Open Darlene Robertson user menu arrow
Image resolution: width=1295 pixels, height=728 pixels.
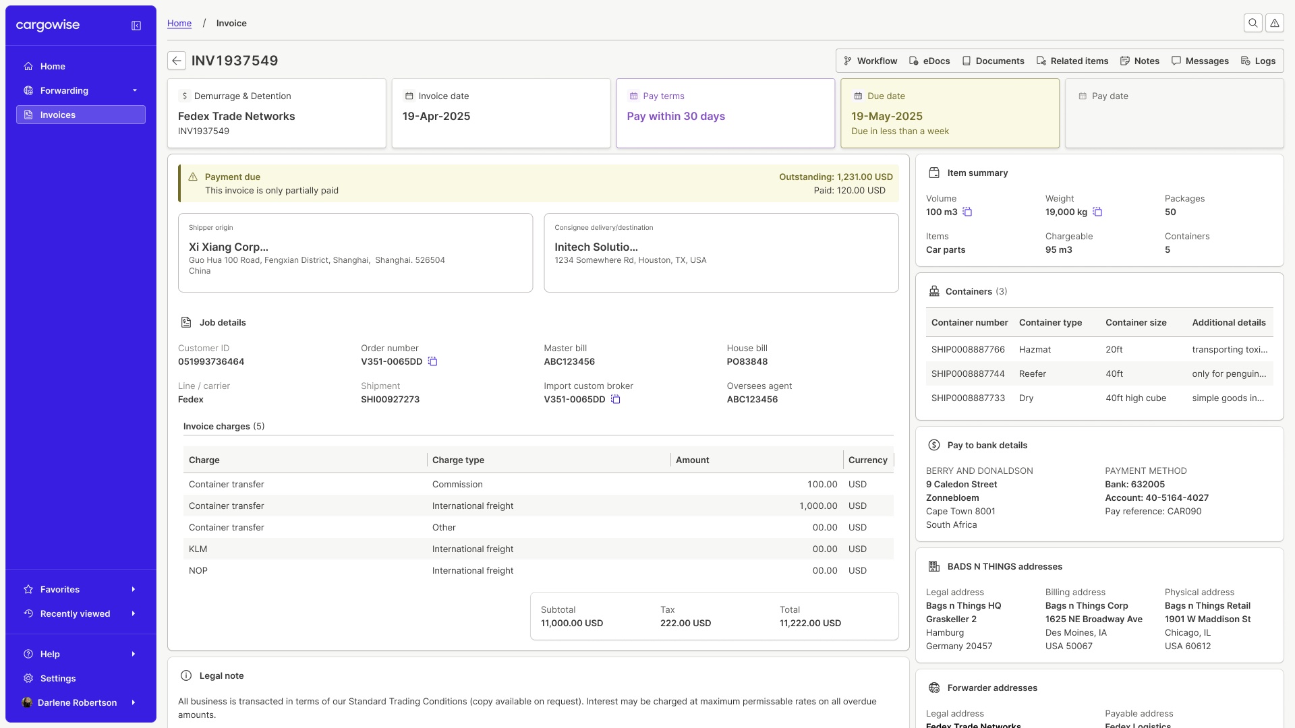coord(134,702)
